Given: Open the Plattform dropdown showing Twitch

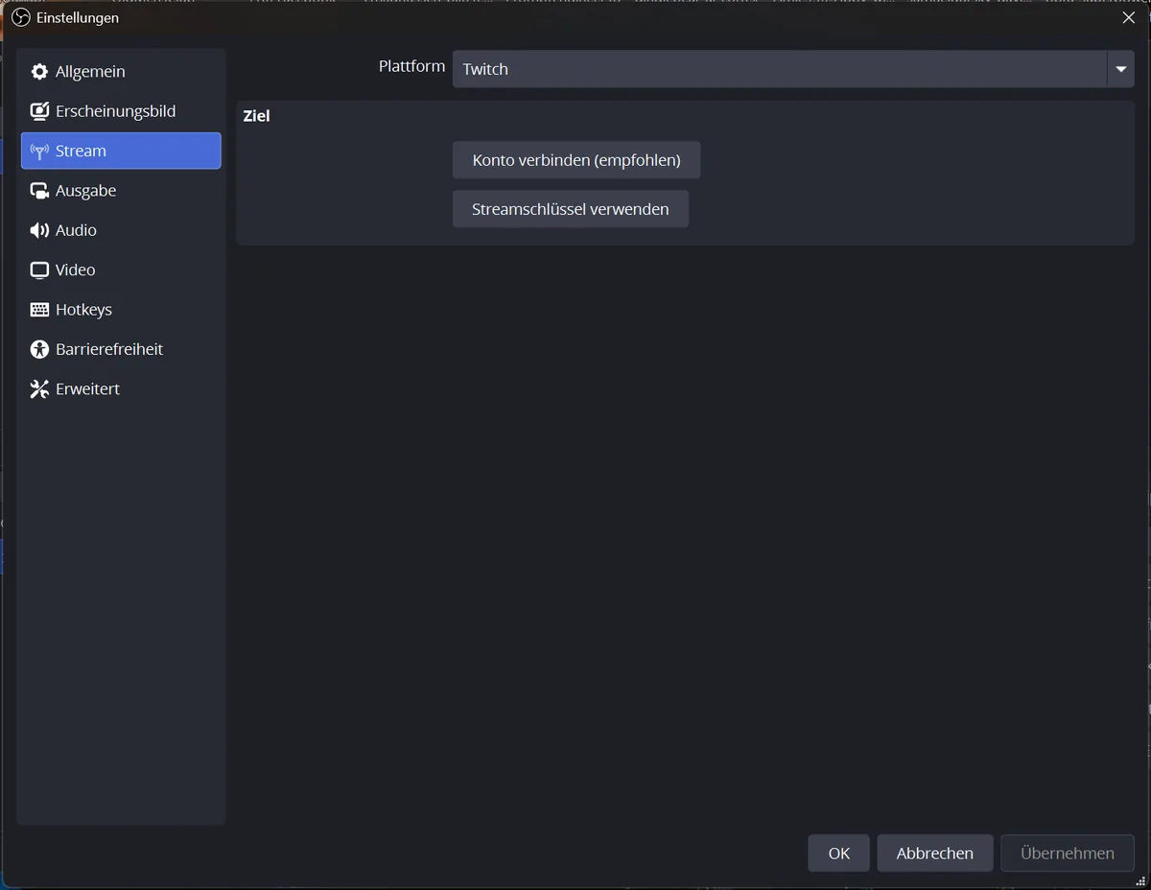Looking at the screenshot, I should [793, 69].
